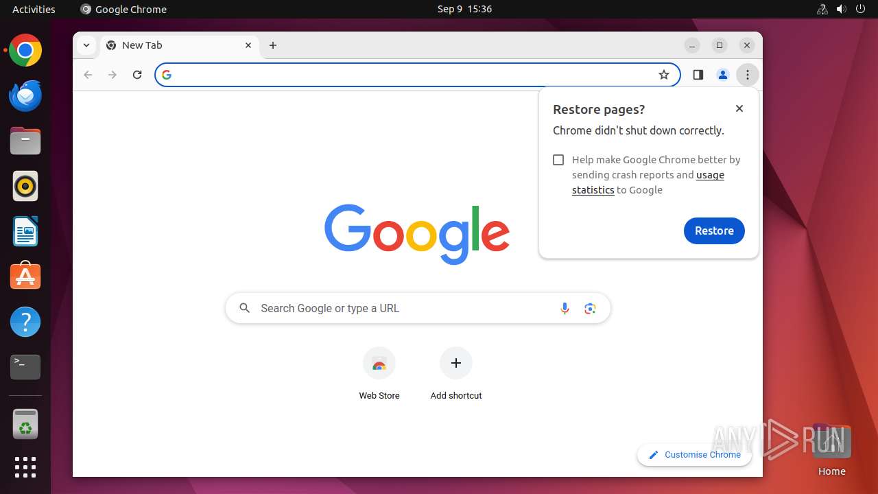
Task: Click the Customise Chrome button
Action: (x=694, y=455)
